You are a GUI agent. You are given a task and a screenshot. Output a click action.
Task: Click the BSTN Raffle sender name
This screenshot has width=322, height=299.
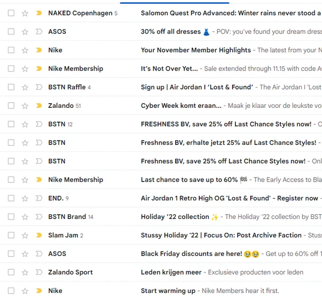click(x=67, y=87)
